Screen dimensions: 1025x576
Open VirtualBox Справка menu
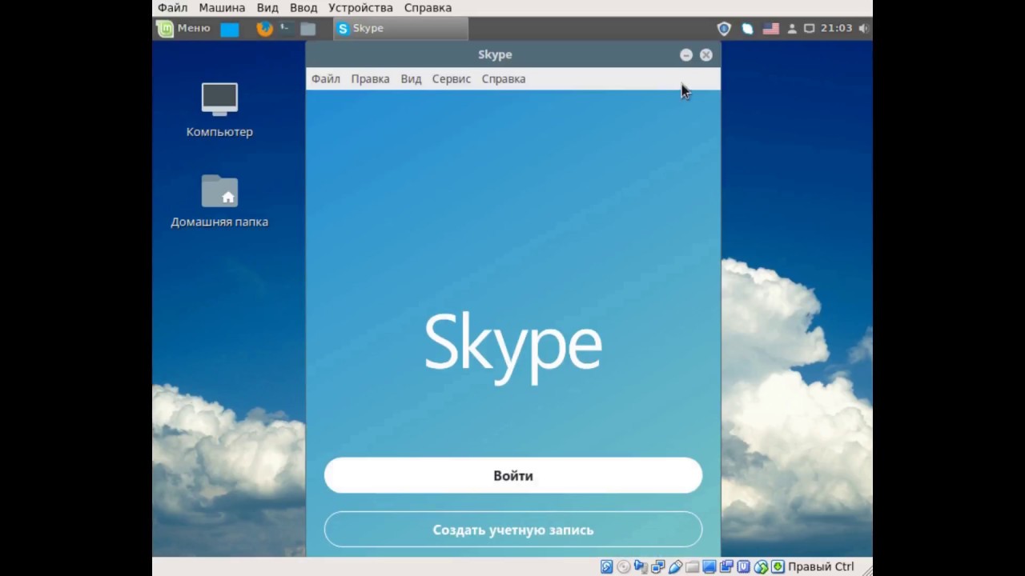point(428,8)
